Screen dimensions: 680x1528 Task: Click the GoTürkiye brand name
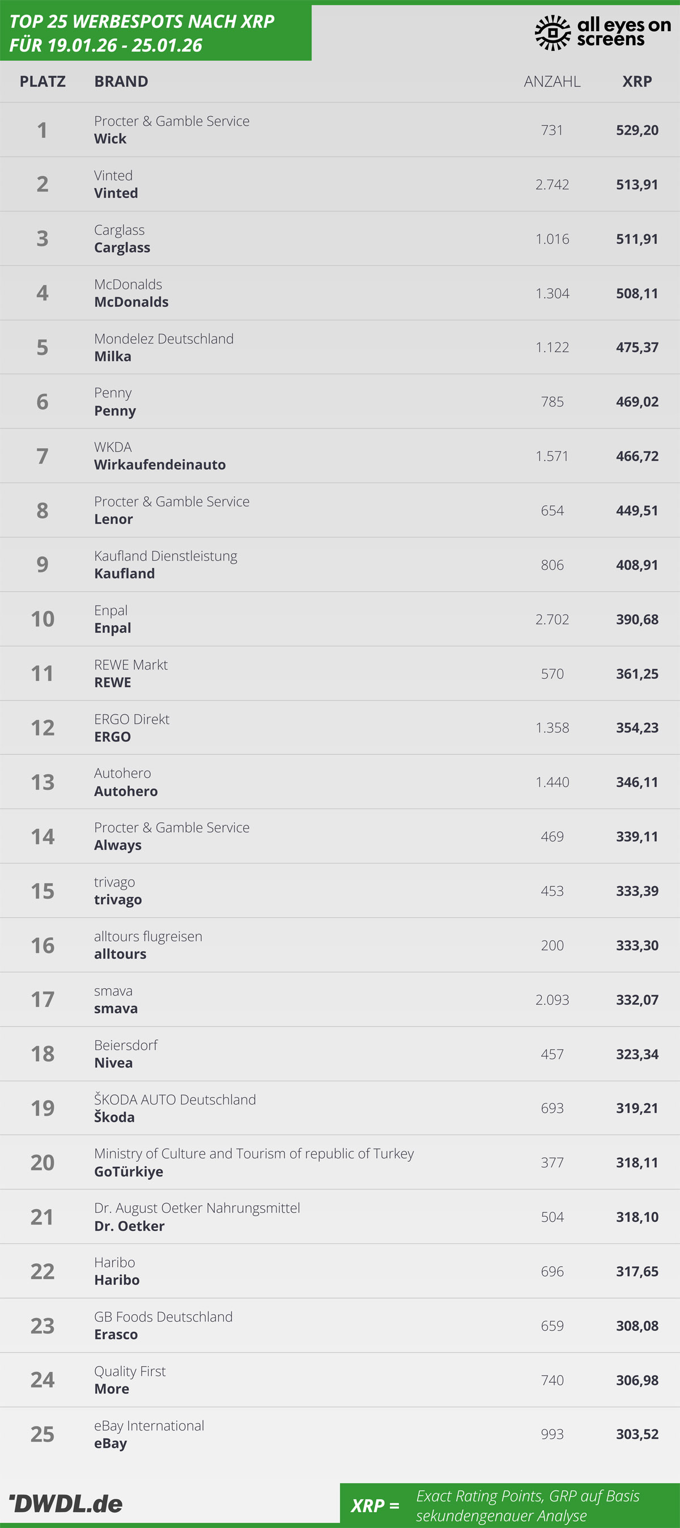tap(129, 1171)
